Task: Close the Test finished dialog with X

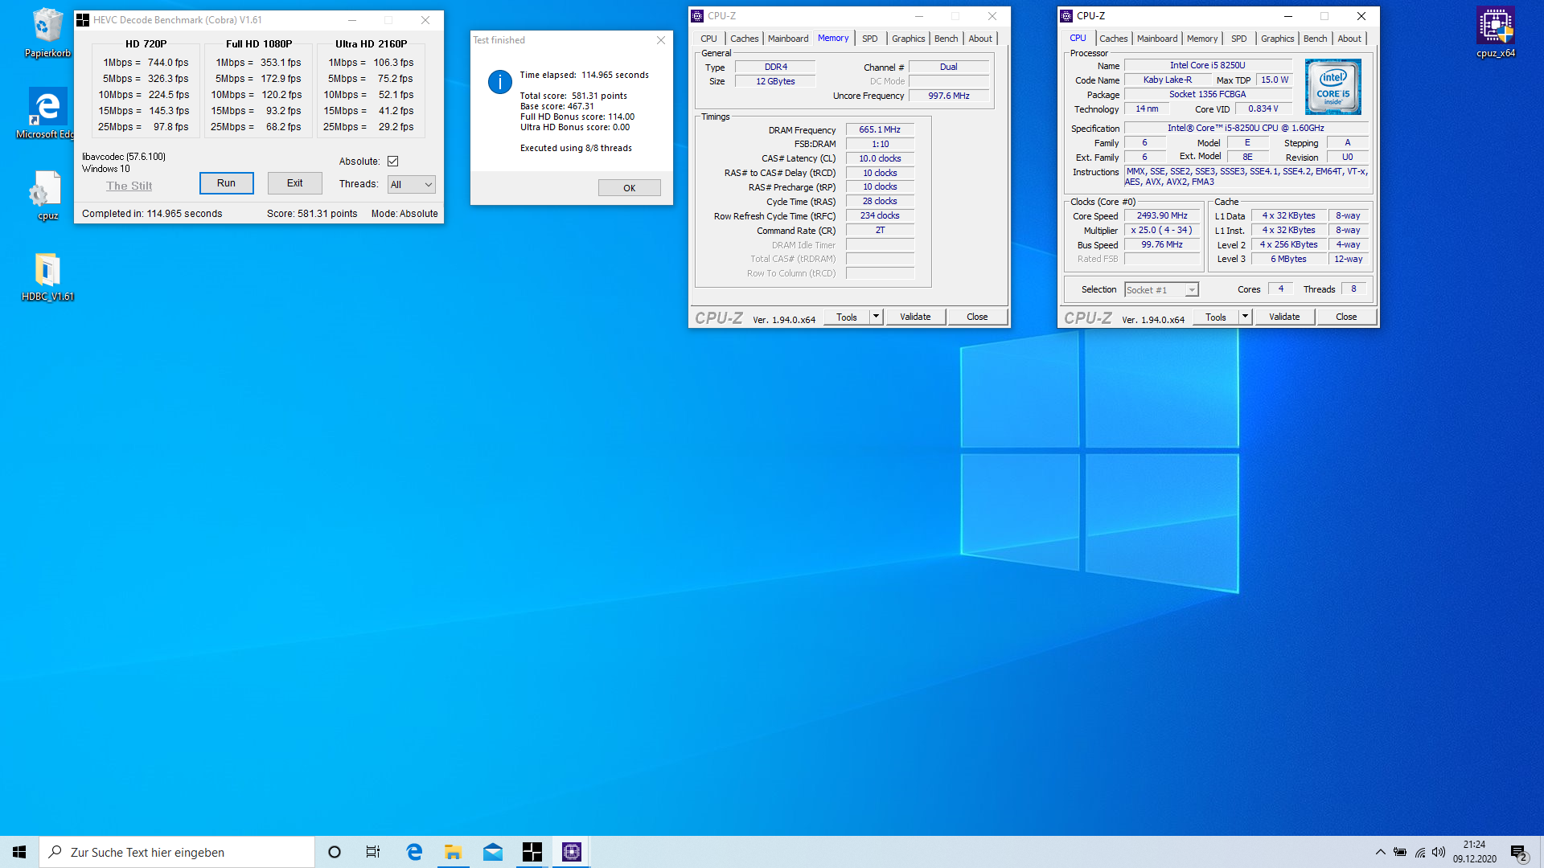Action: pos(660,40)
